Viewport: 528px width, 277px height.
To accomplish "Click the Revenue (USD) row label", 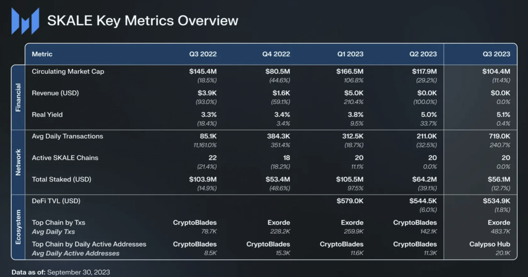I will 55,93.
